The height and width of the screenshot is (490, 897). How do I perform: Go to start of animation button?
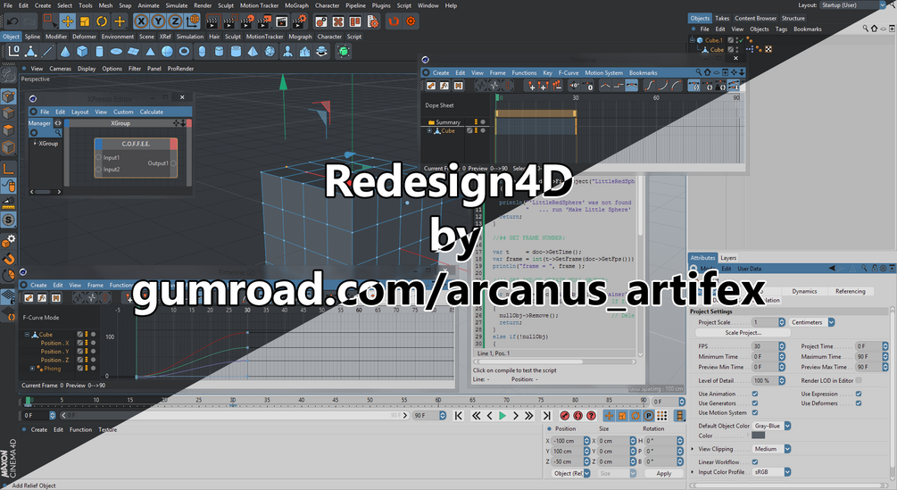tap(458, 416)
